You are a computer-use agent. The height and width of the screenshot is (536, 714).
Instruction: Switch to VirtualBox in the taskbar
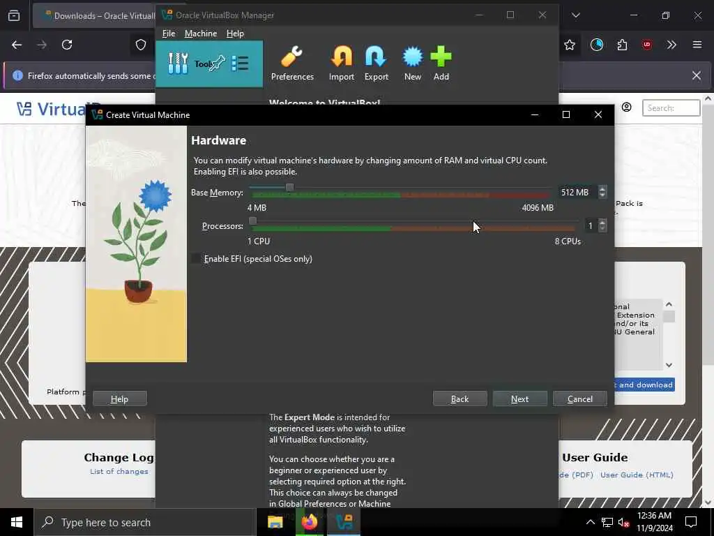pyautogui.click(x=344, y=522)
